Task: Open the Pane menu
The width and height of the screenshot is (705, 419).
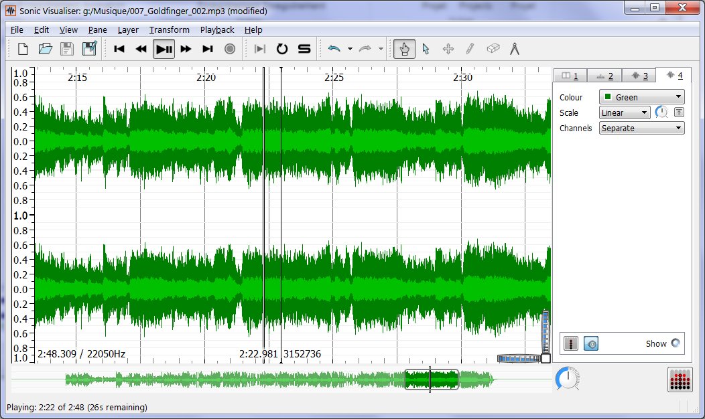Action: [x=98, y=30]
